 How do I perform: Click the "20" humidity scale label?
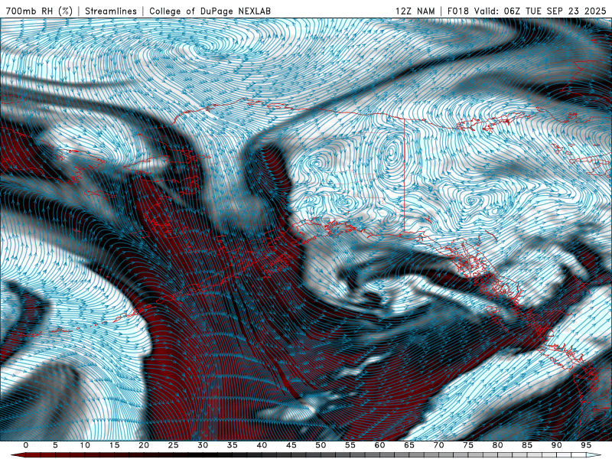(144, 445)
